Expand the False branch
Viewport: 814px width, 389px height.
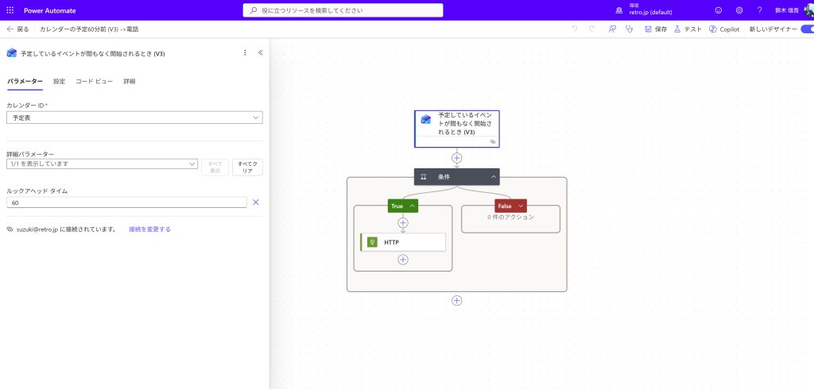[521, 206]
